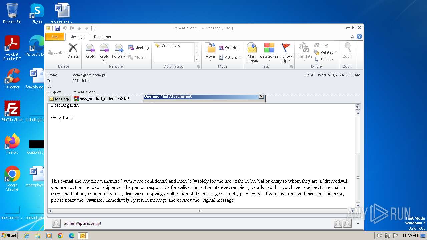The height and width of the screenshot is (240, 427).
Task: Click the Outlook taskbar button
Action: [x=83, y=236]
